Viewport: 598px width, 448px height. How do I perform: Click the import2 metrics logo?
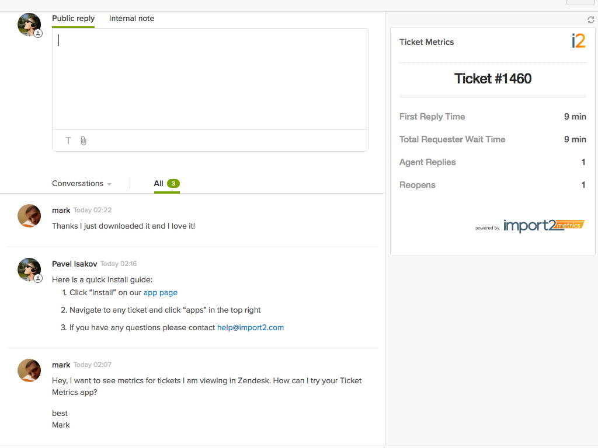coord(543,225)
